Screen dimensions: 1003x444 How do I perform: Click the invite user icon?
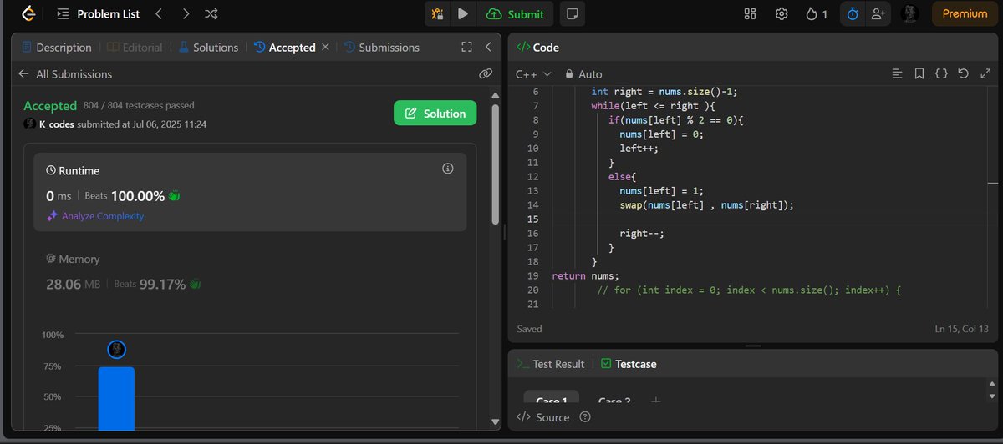tap(877, 14)
